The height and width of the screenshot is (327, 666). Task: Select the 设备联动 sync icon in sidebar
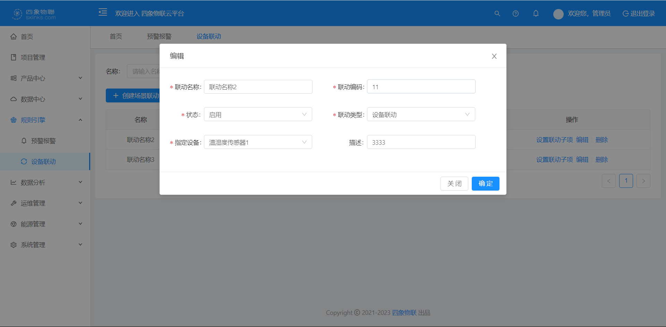pos(24,161)
